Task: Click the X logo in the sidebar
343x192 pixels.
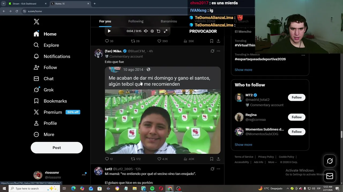Action: pos(36,22)
